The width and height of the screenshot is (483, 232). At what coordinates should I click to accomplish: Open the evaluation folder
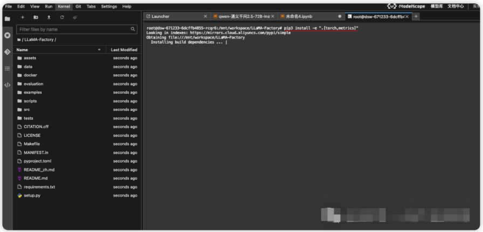[x=77, y=84]
